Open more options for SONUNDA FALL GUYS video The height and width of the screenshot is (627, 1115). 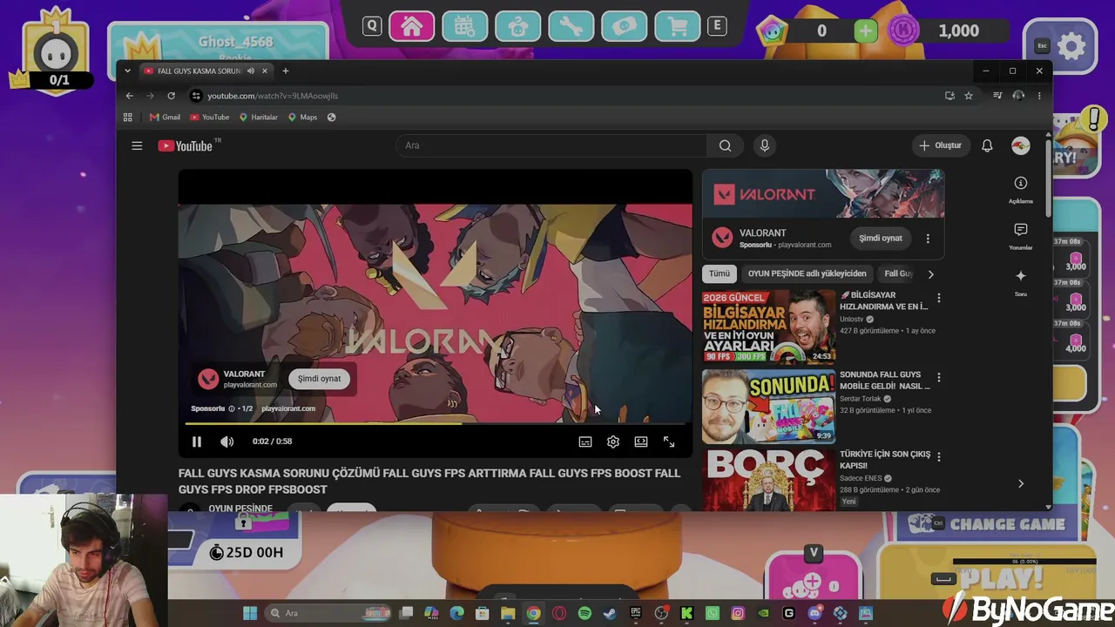click(938, 377)
